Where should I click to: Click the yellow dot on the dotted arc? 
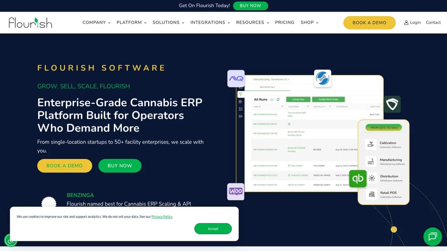394,229
